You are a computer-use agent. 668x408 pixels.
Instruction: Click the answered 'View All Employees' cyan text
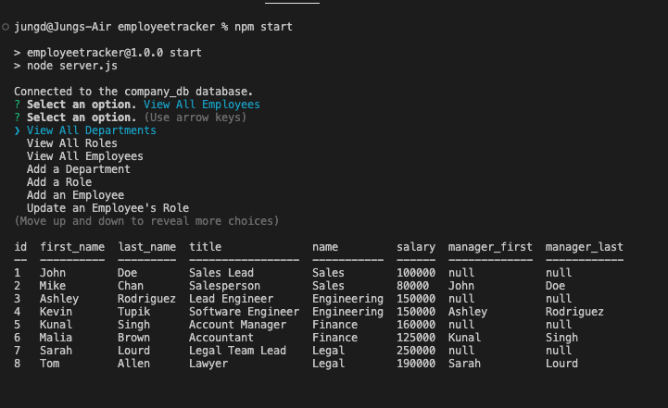pos(201,105)
